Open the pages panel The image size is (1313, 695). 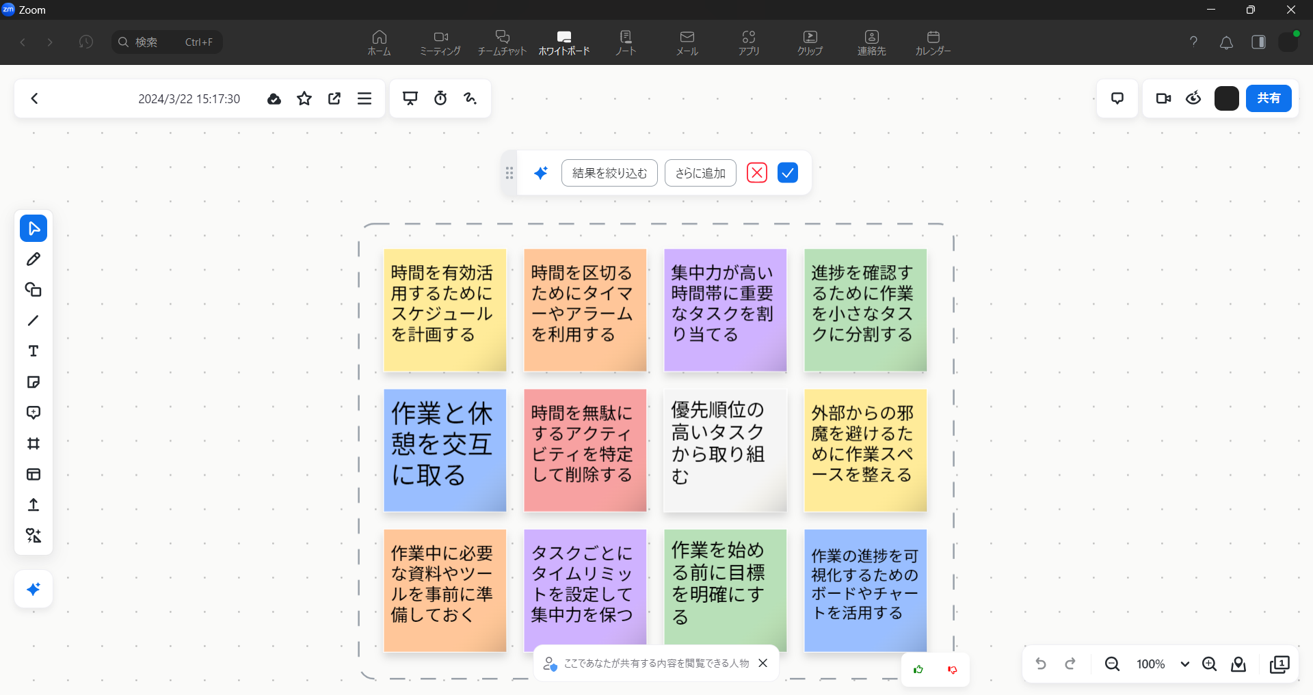[x=1279, y=664]
